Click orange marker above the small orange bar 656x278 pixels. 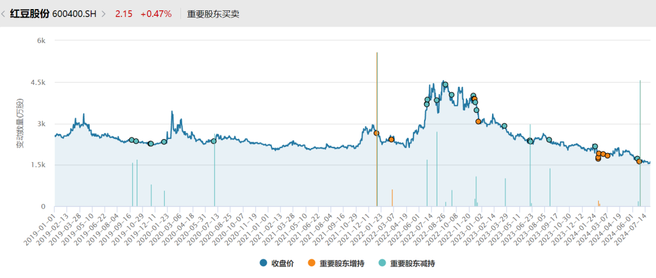(x=392, y=140)
